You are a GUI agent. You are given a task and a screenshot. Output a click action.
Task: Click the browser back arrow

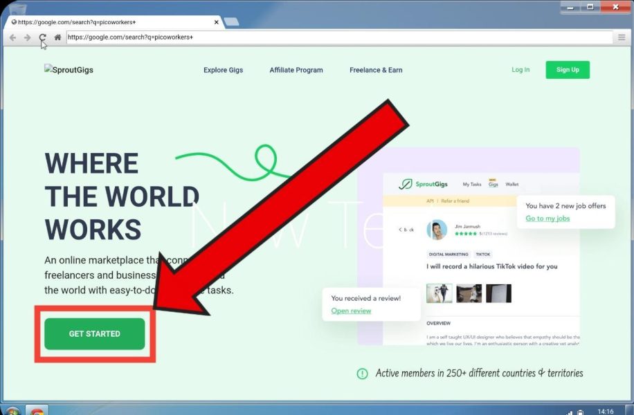pos(12,37)
